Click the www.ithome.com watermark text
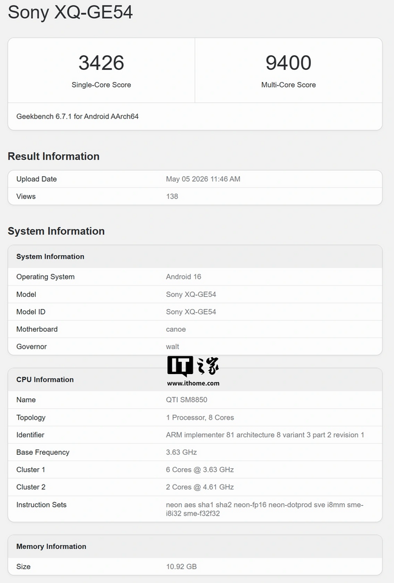 tap(193, 383)
